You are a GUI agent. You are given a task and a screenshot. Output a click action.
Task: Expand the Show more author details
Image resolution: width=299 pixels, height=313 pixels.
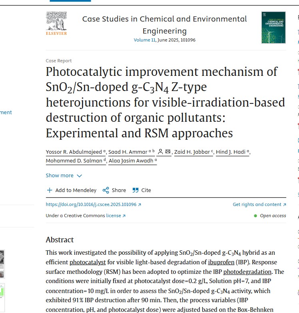click(64, 176)
